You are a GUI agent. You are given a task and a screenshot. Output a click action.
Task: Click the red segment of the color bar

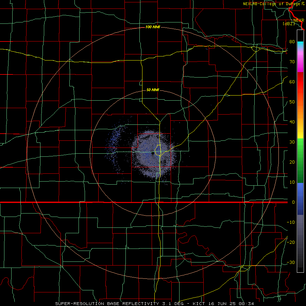click(x=300, y=82)
